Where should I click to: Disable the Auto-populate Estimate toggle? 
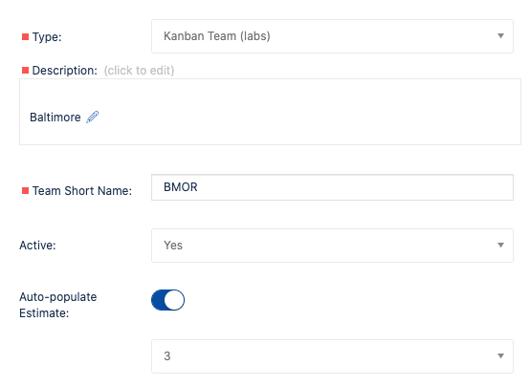click(x=167, y=300)
